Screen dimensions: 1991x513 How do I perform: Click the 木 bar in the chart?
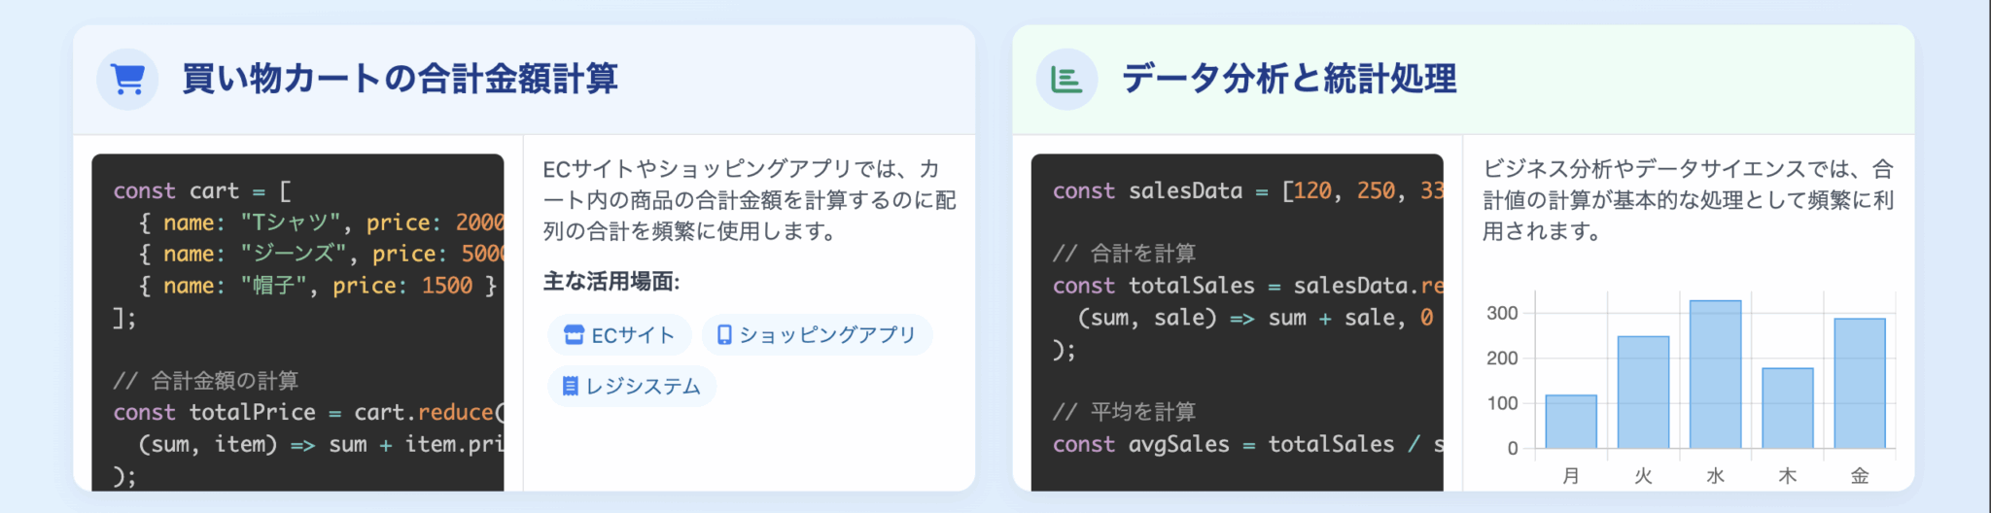[1787, 408]
